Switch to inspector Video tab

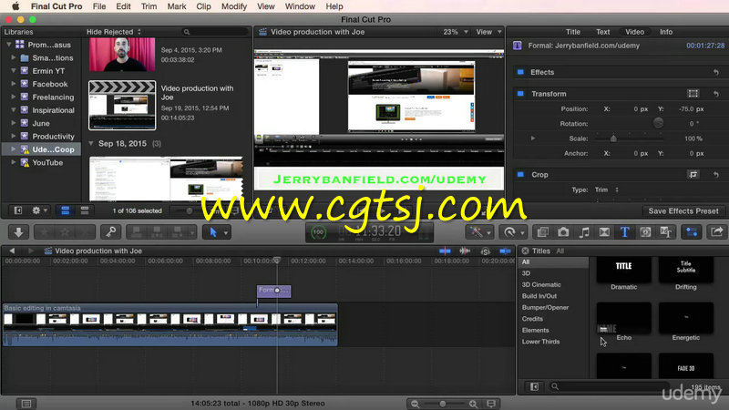(634, 32)
